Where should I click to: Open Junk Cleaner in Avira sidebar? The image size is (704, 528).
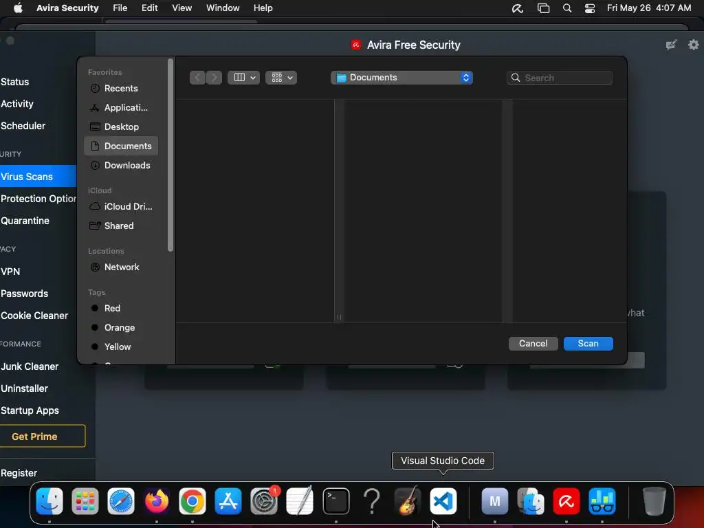(30, 366)
